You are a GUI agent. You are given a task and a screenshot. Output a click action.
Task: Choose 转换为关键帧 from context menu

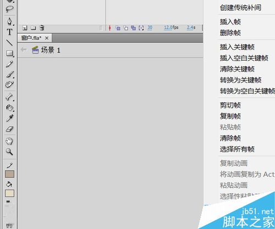(240, 80)
